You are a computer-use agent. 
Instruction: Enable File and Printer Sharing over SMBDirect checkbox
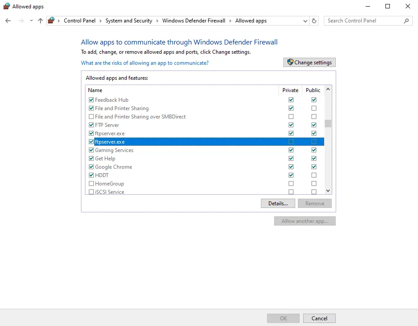coord(91,117)
